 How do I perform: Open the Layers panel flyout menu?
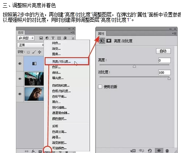tap(73, 32)
